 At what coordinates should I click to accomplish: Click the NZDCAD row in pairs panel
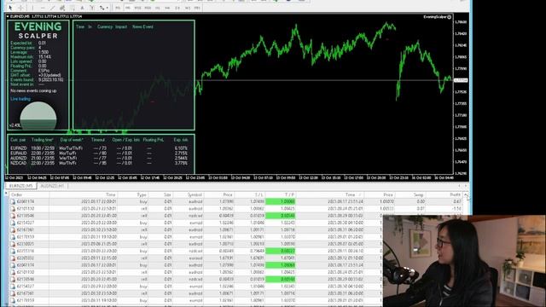[x=99, y=163]
